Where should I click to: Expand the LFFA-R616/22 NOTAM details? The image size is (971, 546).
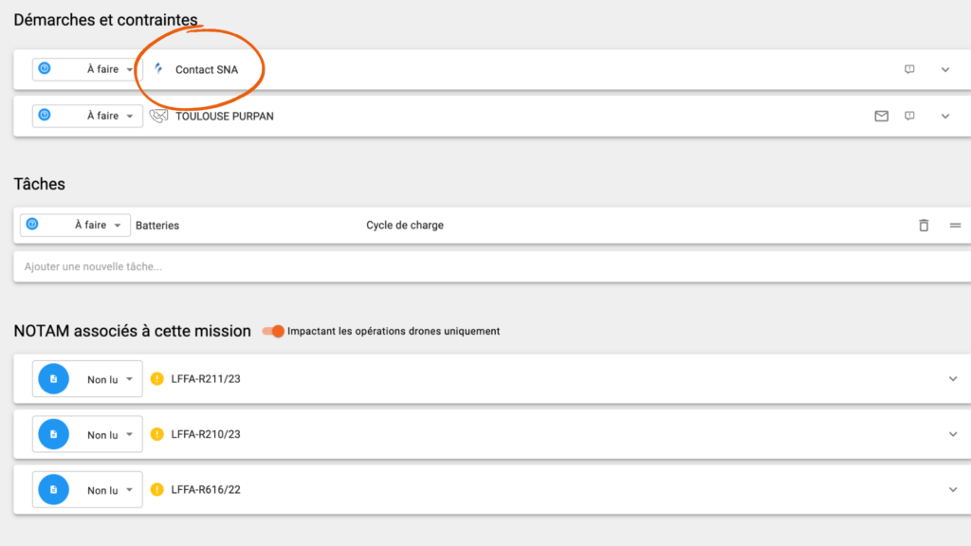[953, 490]
